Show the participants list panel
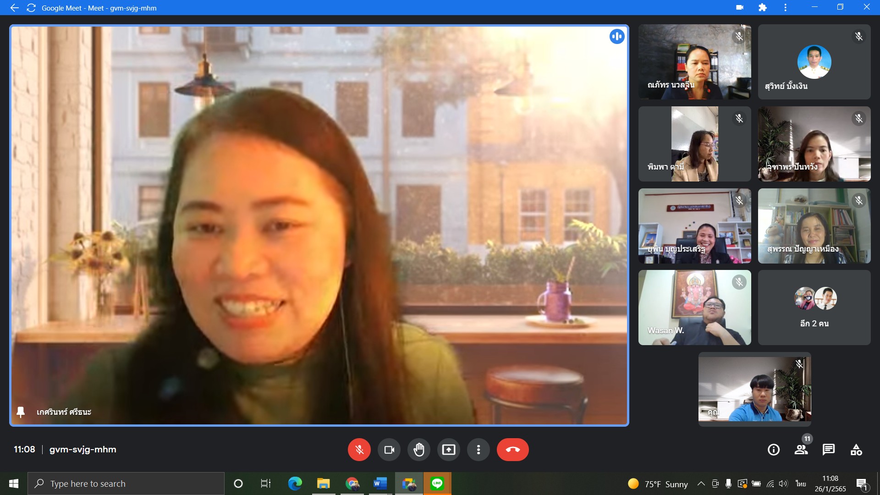880x495 pixels. point(801,450)
